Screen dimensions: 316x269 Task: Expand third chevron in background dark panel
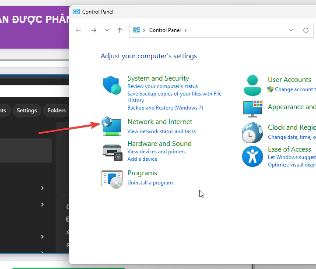point(42,237)
